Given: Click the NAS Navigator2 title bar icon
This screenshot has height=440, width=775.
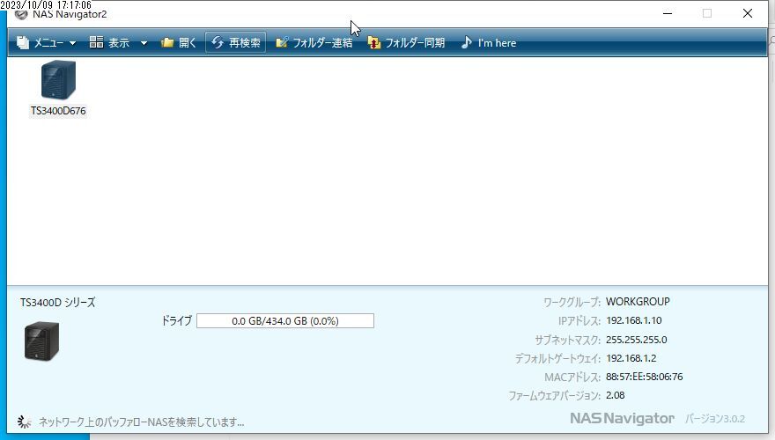Looking at the screenshot, I should tap(21, 15).
